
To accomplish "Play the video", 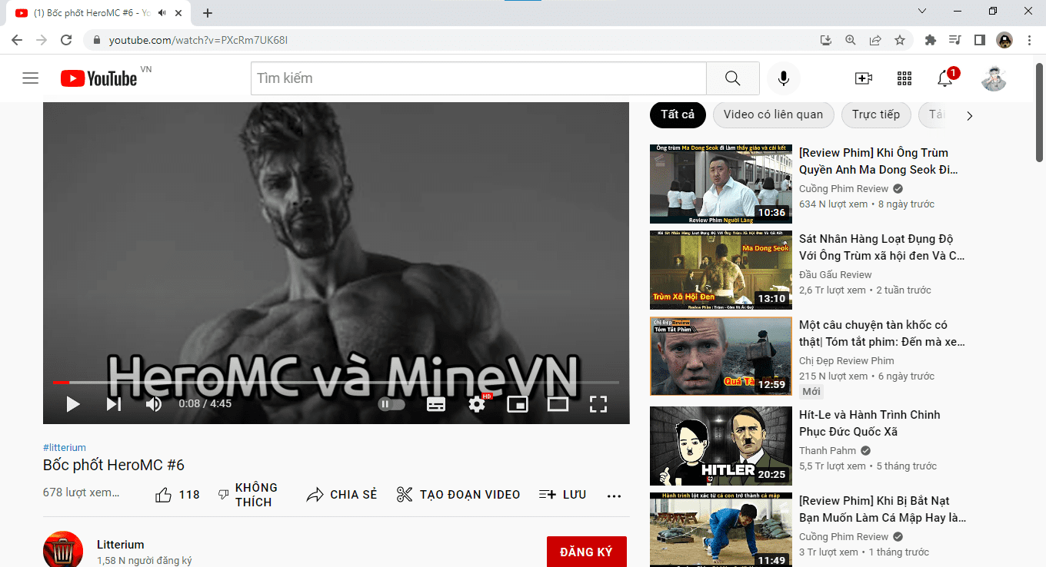I will tap(73, 403).
